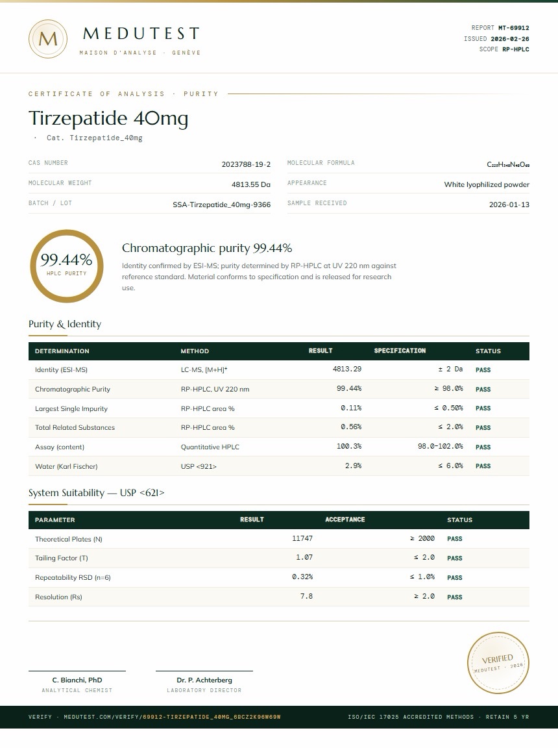Select sample received date 2026-01-13

coord(509,205)
